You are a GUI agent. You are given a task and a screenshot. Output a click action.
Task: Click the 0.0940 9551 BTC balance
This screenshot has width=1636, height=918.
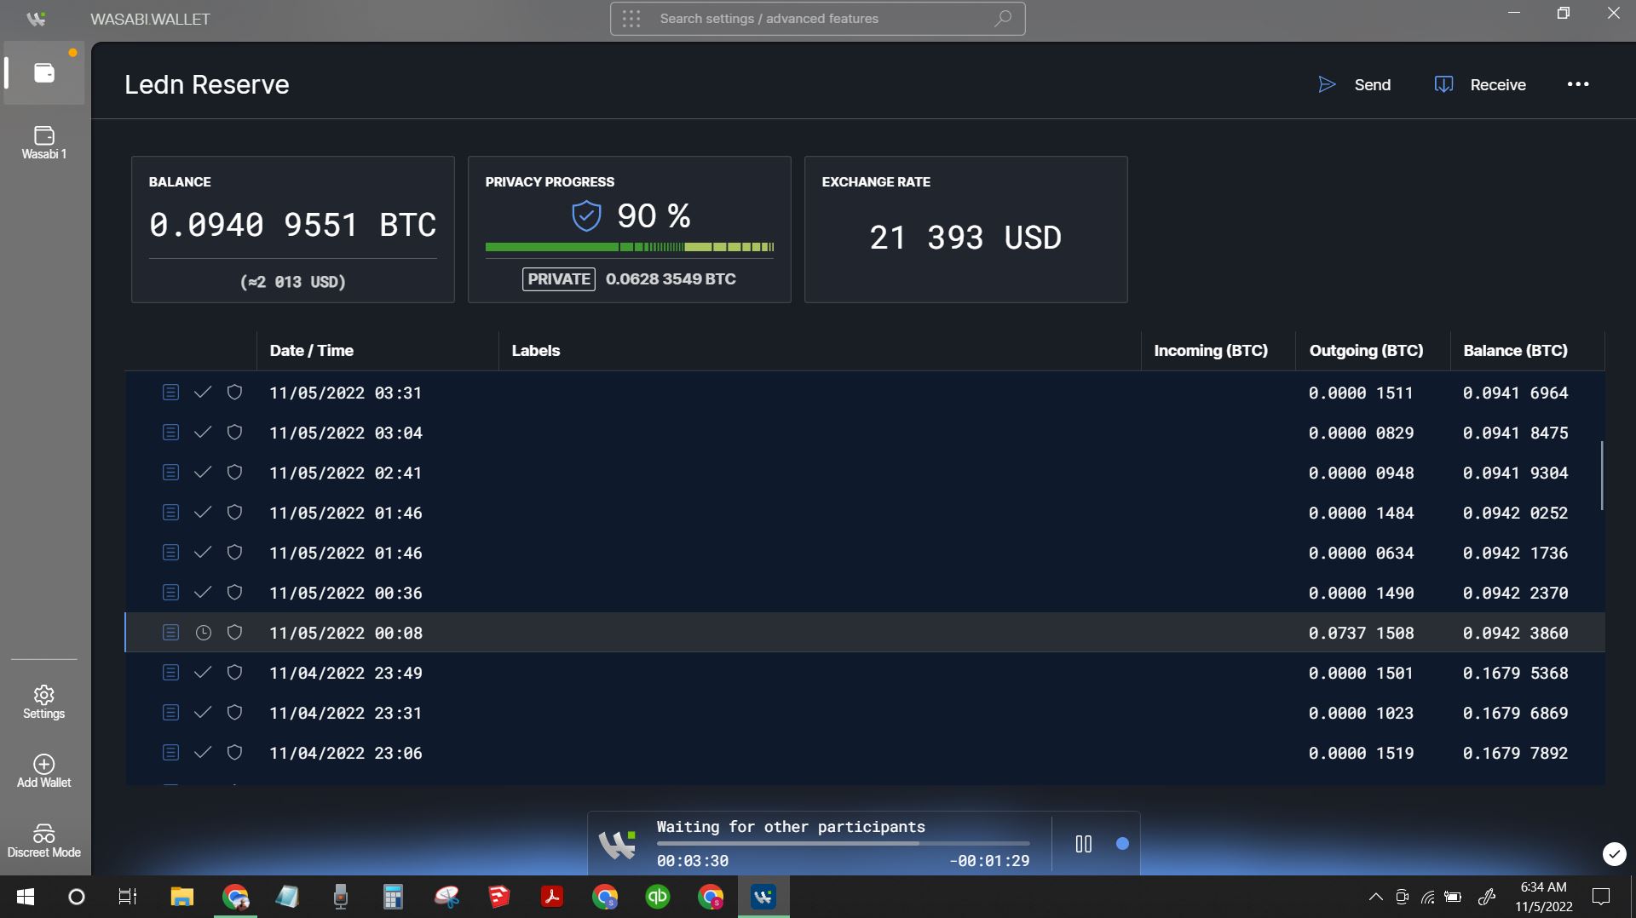coord(292,225)
